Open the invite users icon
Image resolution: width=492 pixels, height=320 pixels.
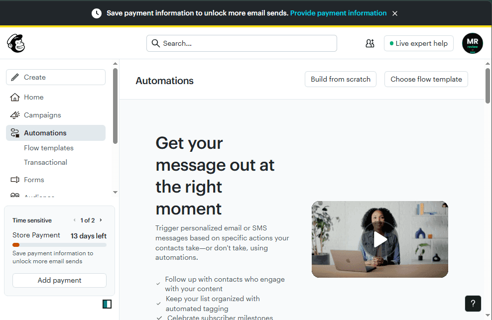click(x=370, y=43)
